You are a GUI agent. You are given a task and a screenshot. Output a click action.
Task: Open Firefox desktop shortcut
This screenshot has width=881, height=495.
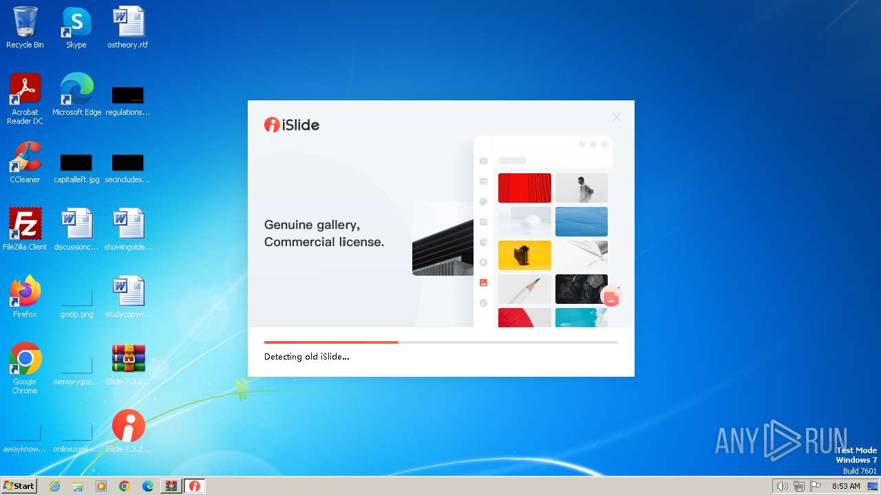(25, 297)
